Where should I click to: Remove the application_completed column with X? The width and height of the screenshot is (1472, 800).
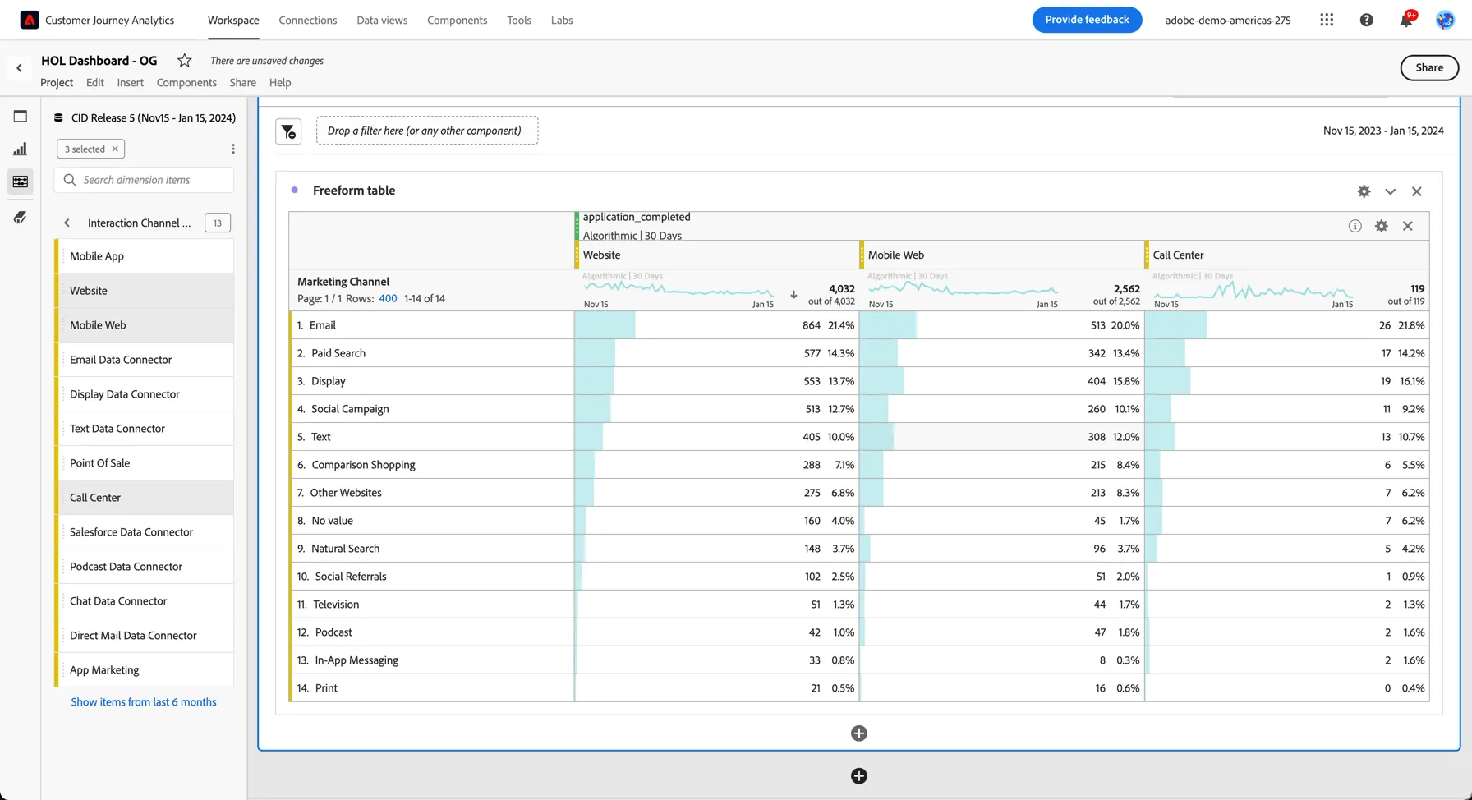point(1408,226)
